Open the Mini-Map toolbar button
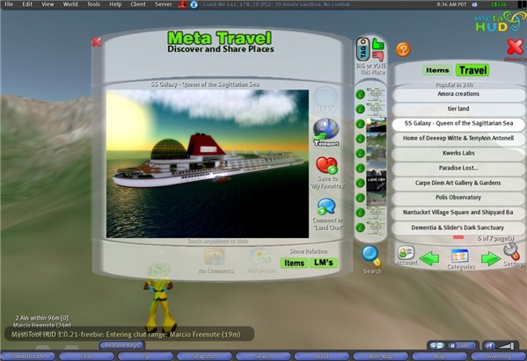Image resolution: width=527 pixels, height=361 pixels. (380, 357)
